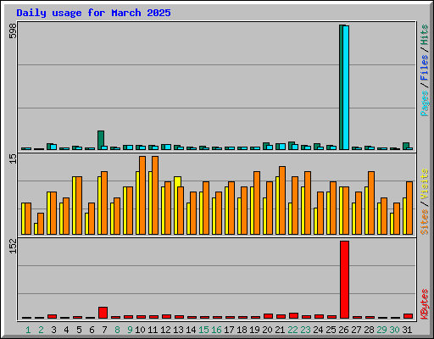Click day label 2 on the x-axis
The width and height of the screenshot is (434, 339).
tap(41, 330)
